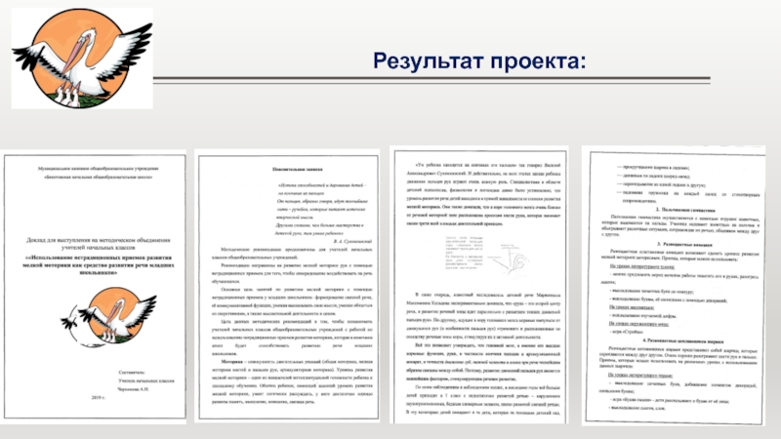Select the fourth page thumbnail with numbered sections

point(674,285)
